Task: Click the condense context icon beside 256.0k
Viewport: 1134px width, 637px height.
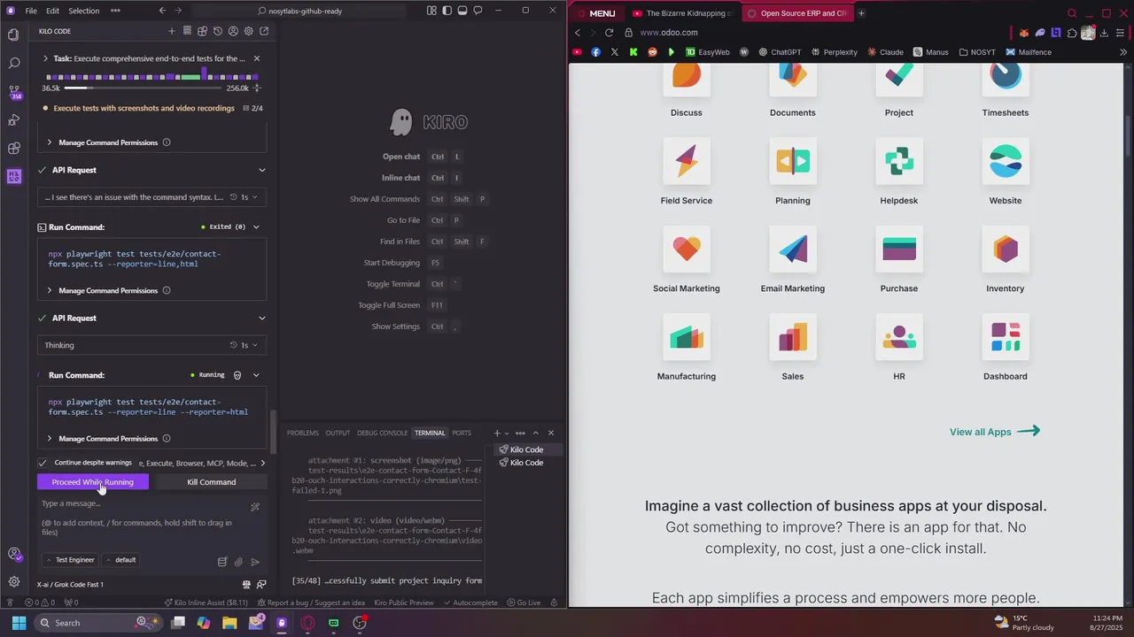Action: tap(257, 88)
